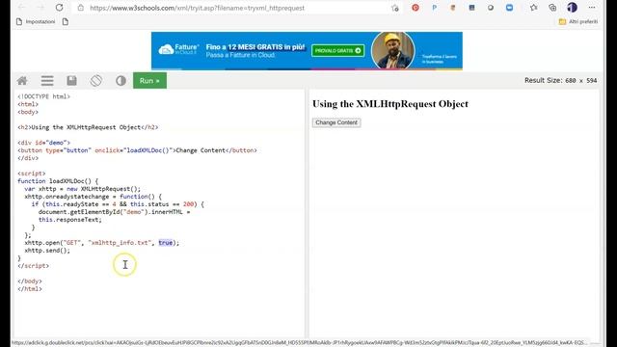Open the blank page bookmark next to Impostazioni
This screenshot has width=617, height=347.
66,22
